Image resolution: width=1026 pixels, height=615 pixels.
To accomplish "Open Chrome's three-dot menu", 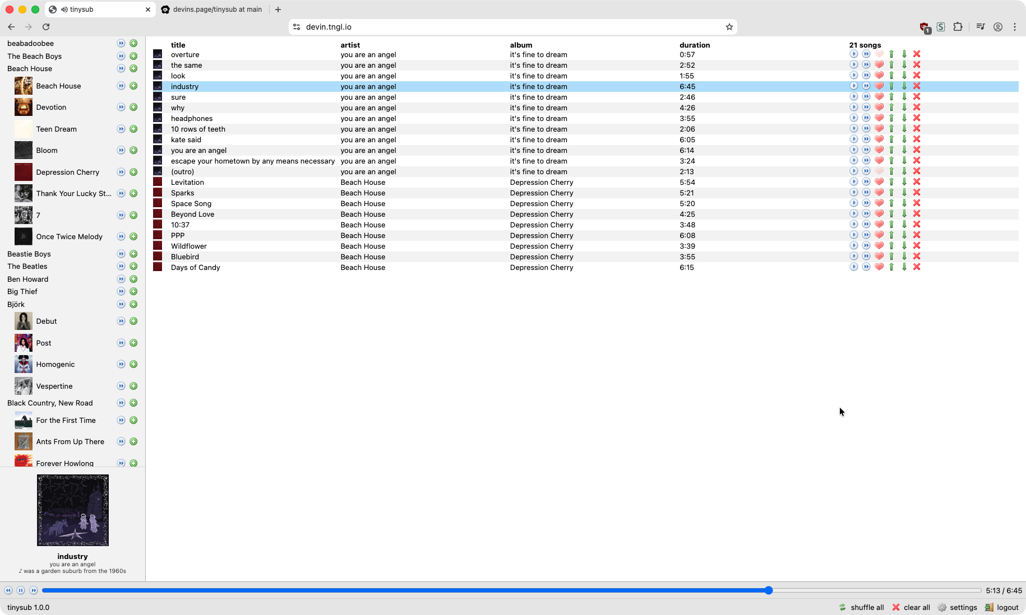I will [1015, 26].
